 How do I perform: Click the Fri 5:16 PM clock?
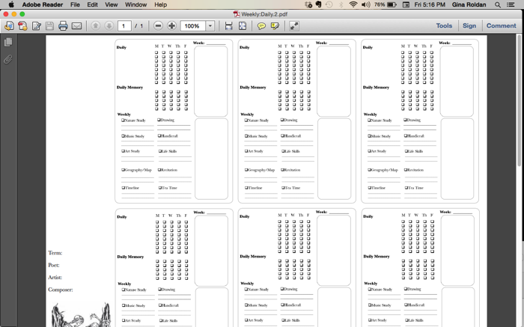[430, 4]
